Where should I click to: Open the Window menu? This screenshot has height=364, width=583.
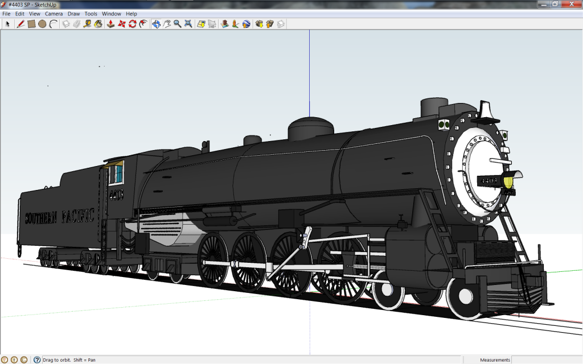point(112,14)
